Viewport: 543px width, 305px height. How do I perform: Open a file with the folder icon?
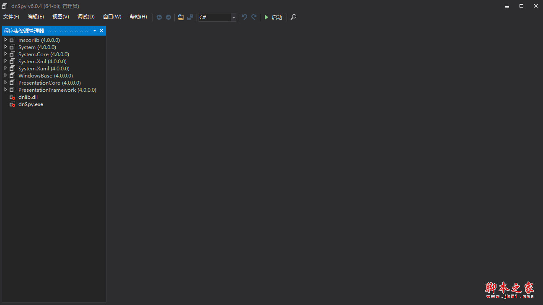point(181,17)
